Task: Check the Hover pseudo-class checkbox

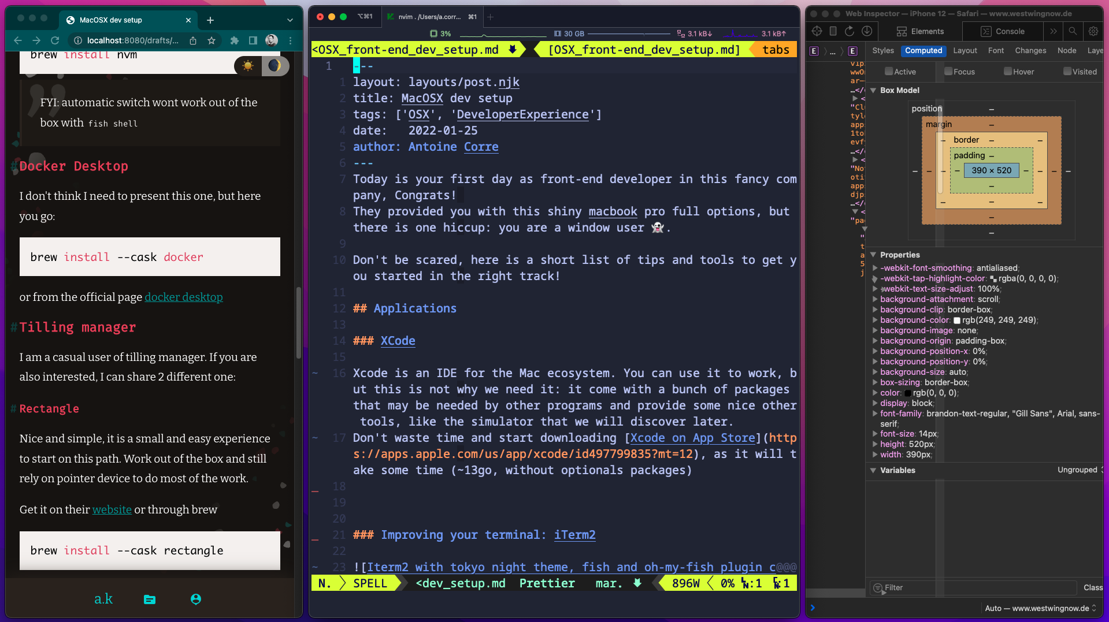Action: [1008, 72]
